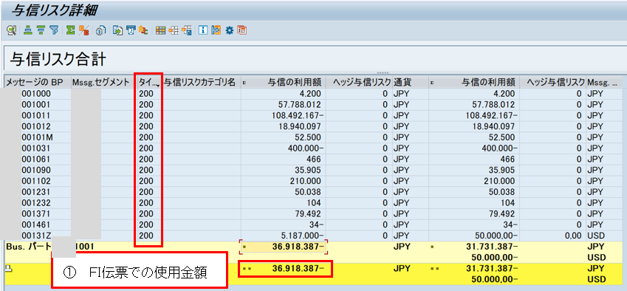Viewport: 627px width, 291px height.
Task: Click the 0,00 hedge cell in row 00131Z
Action: click(x=553, y=235)
